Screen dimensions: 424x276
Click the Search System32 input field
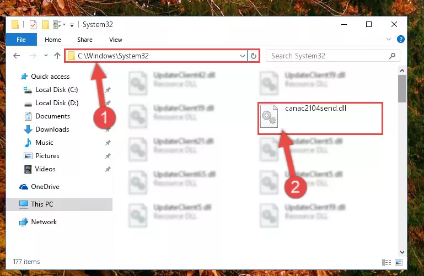[327, 56]
